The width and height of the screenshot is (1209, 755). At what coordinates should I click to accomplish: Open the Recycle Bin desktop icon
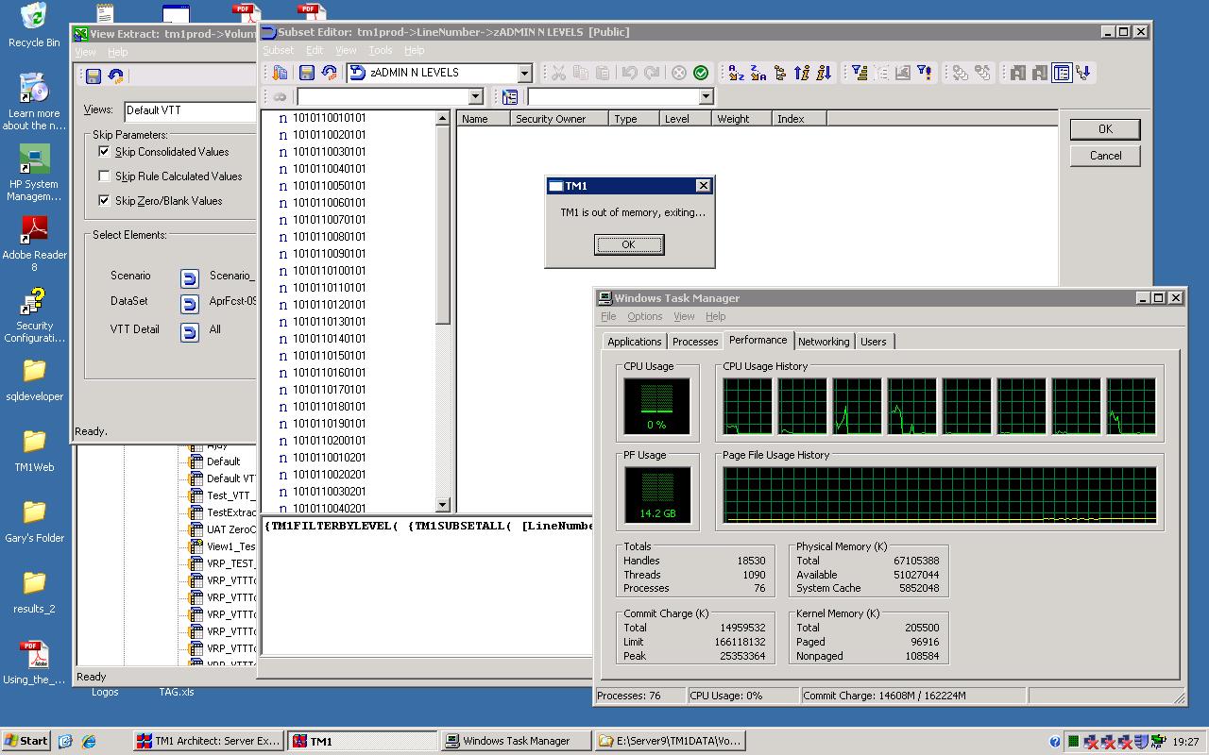coord(34,25)
